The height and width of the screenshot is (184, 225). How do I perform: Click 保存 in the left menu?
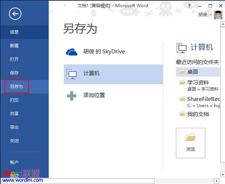(x=14, y=73)
